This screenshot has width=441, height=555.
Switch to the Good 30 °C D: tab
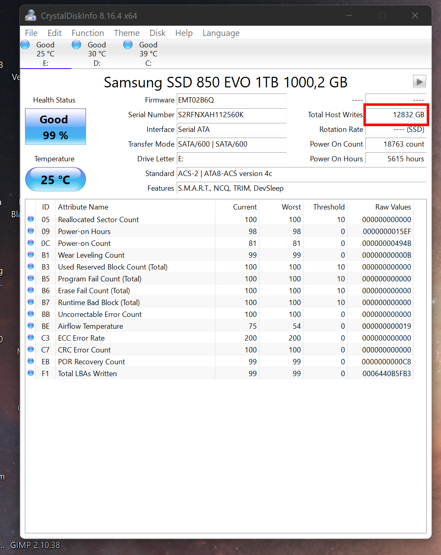(x=97, y=53)
